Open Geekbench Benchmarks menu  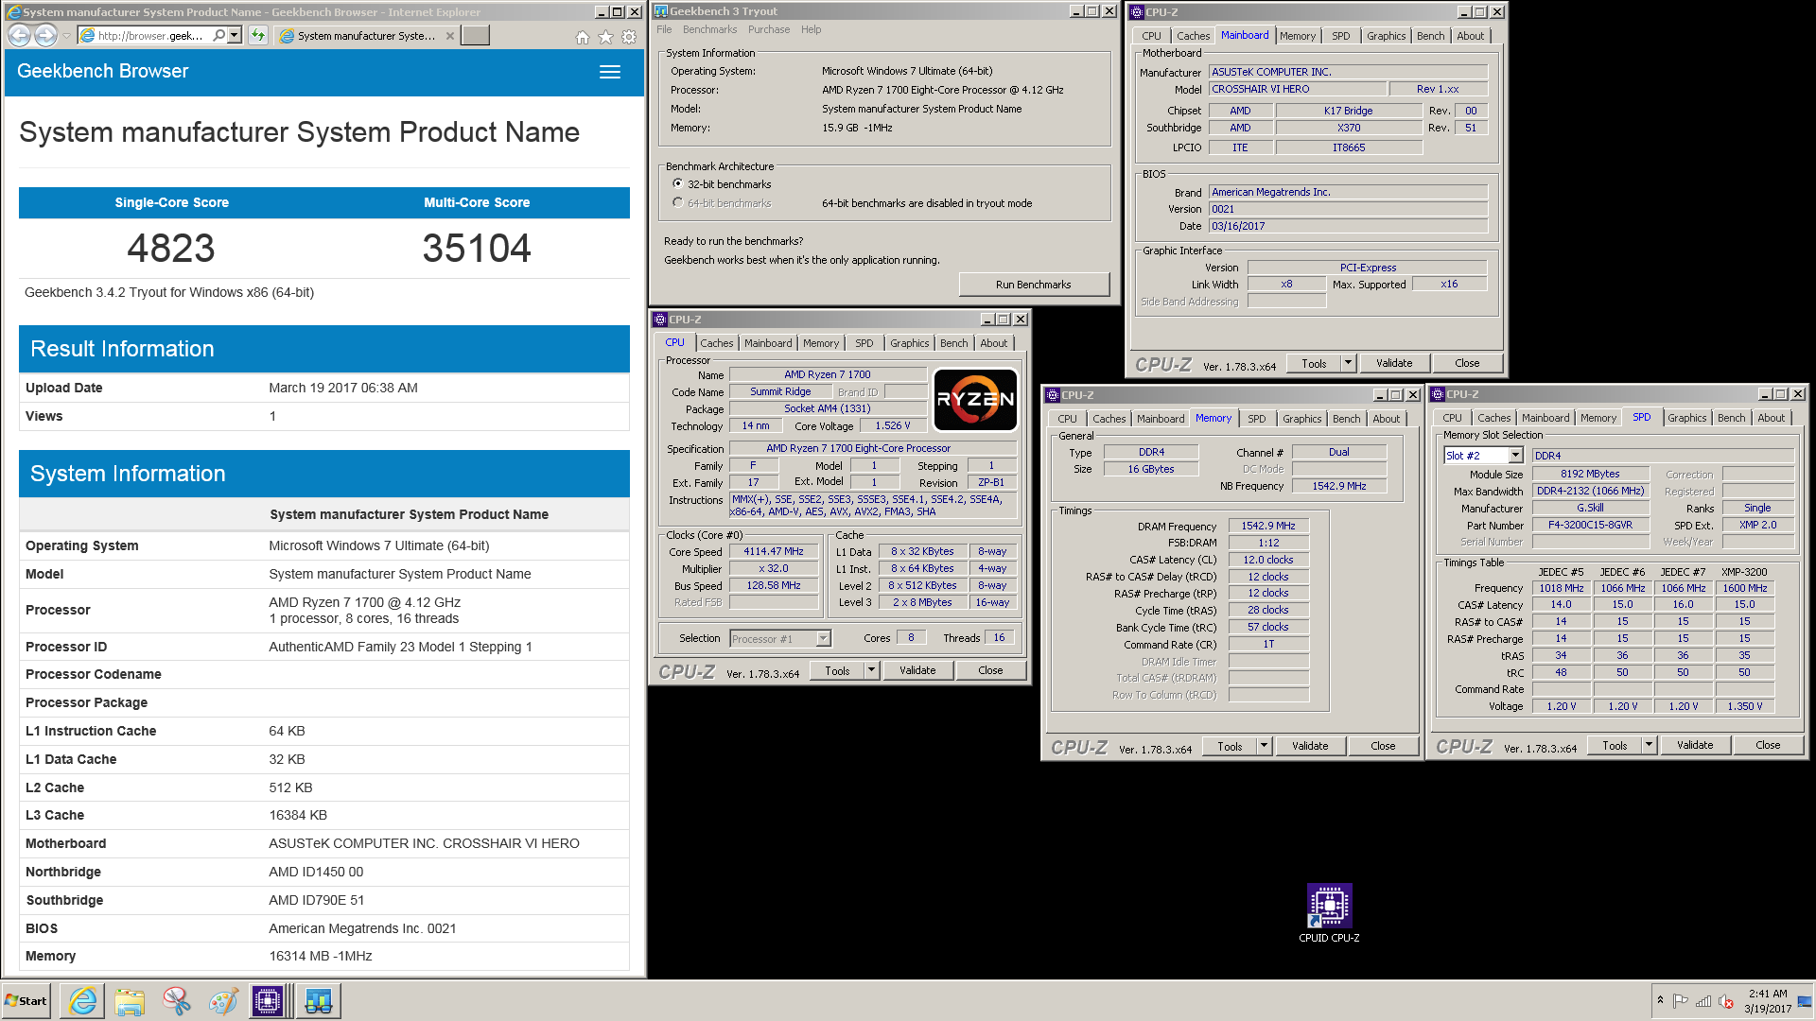pos(709,29)
